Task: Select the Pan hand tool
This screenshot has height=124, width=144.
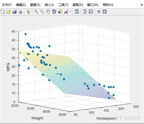Action: coord(48,12)
